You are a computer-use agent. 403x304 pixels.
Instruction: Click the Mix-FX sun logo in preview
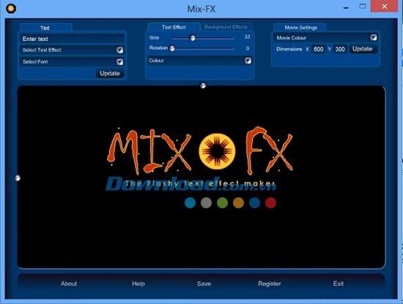click(217, 151)
